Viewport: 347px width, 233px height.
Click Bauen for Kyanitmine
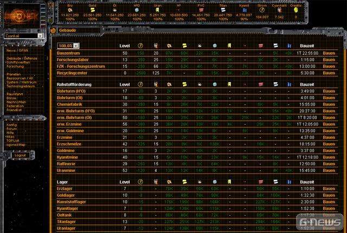click(329, 157)
